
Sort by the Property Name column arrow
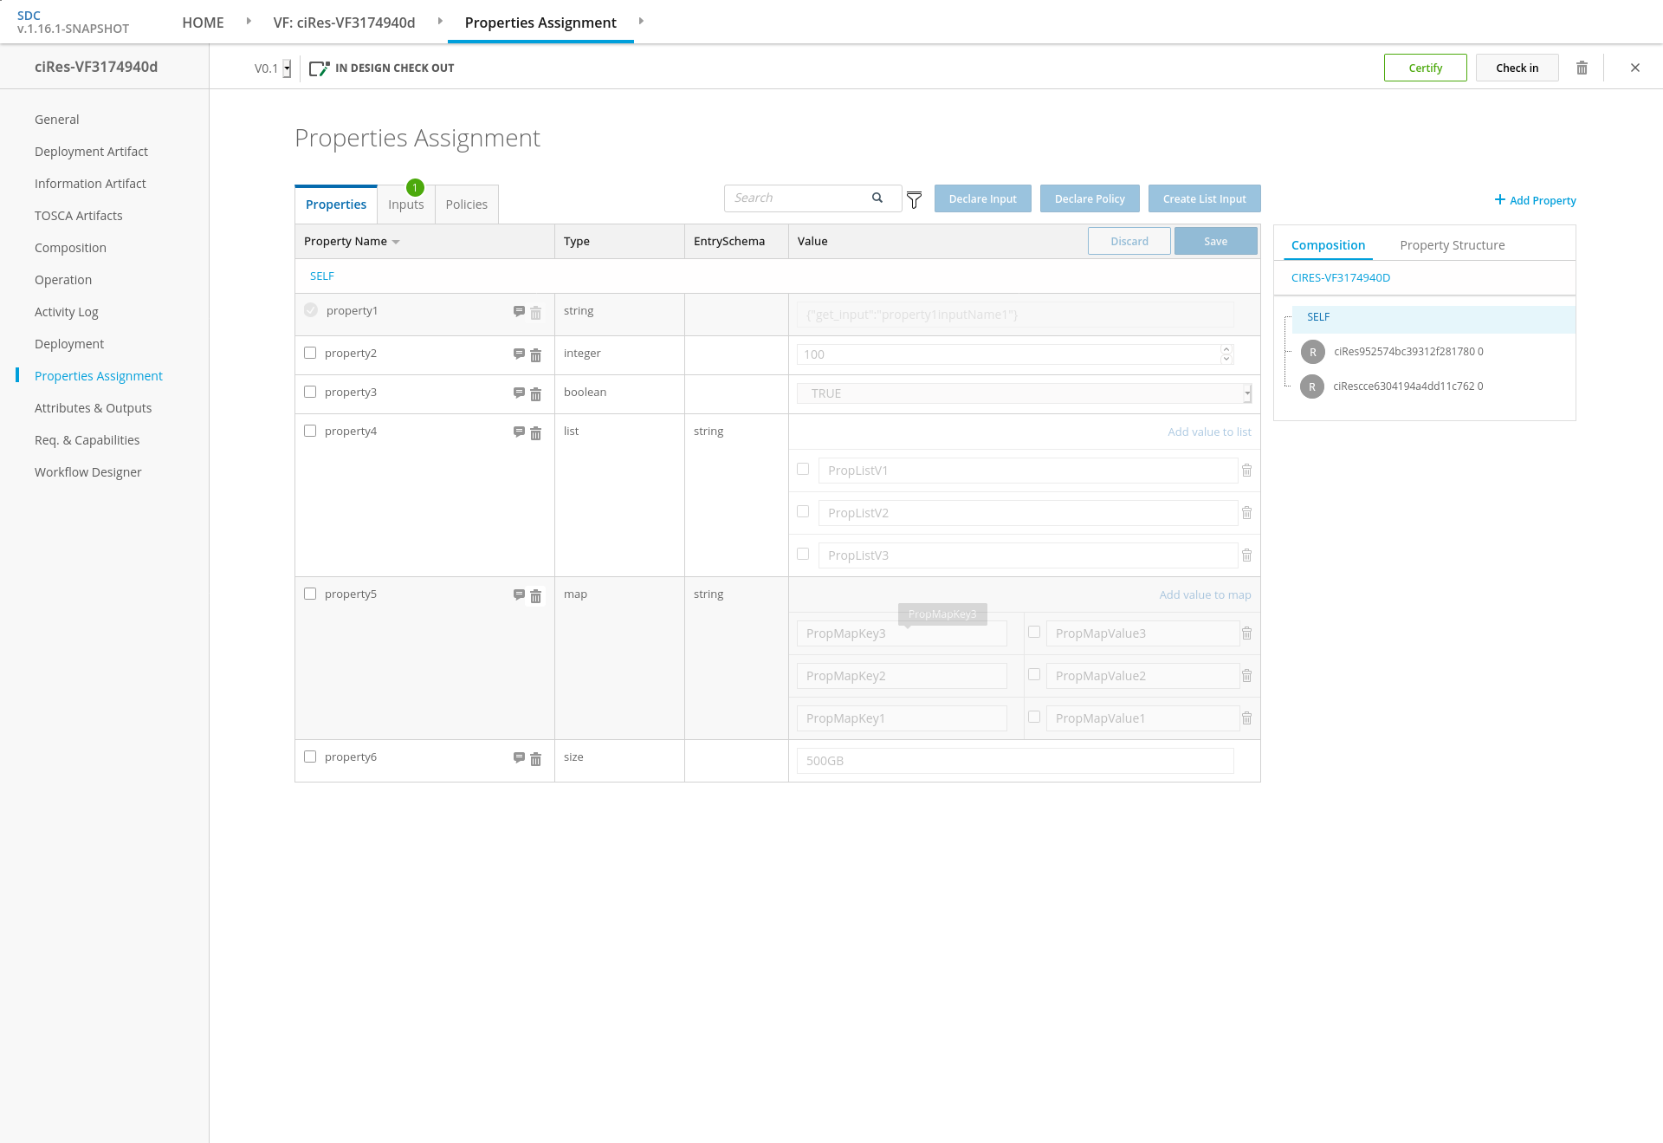click(x=396, y=242)
